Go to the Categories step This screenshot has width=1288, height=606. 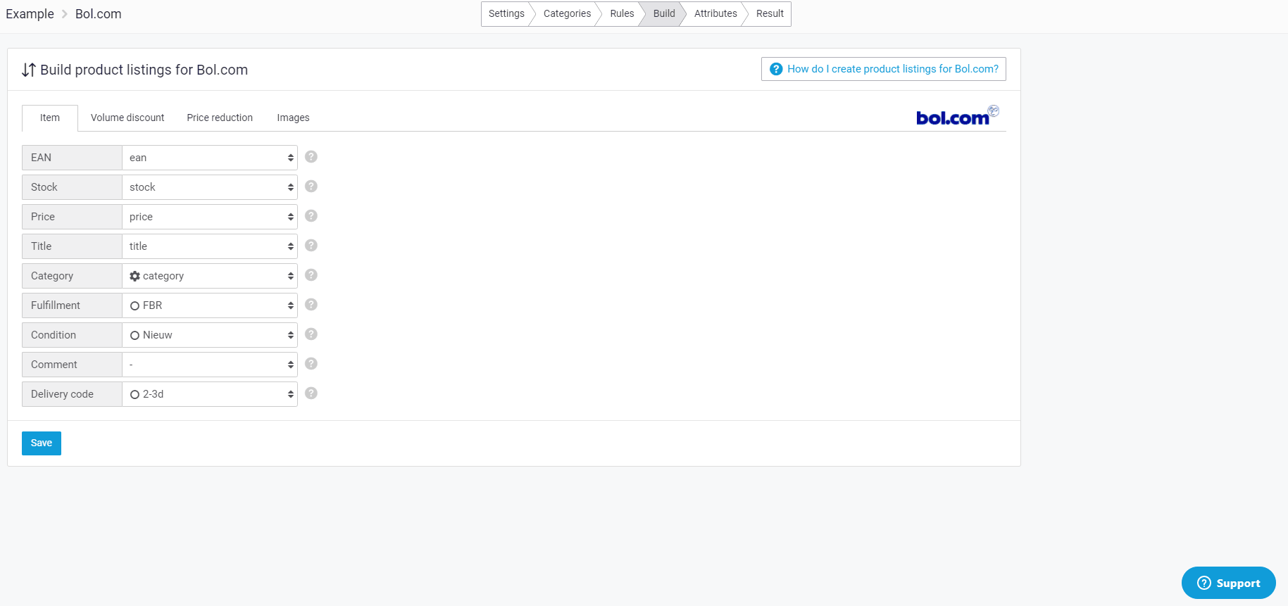point(567,13)
